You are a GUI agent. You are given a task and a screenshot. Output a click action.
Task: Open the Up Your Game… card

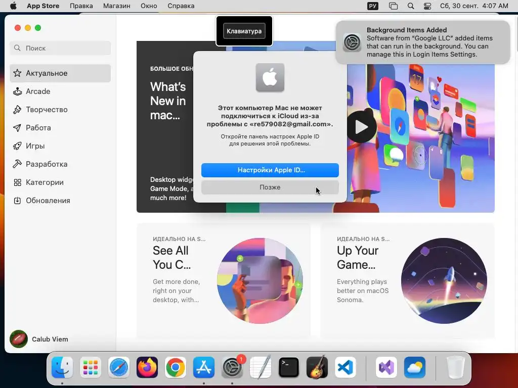tap(407, 280)
